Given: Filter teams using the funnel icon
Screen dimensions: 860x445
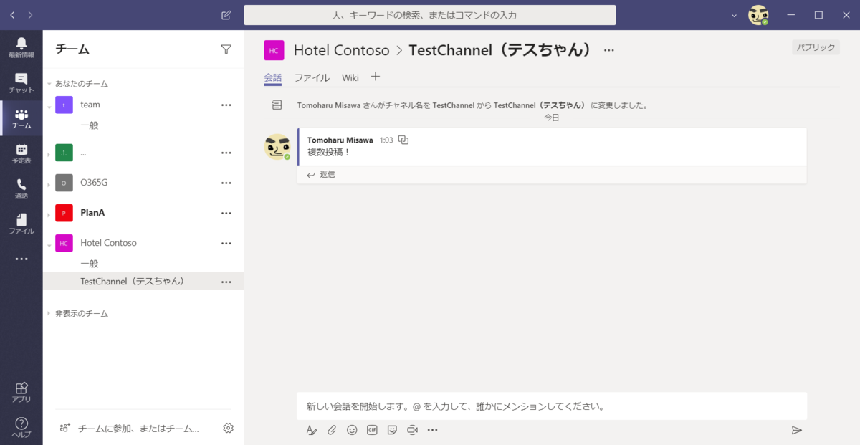Looking at the screenshot, I should click(226, 49).
